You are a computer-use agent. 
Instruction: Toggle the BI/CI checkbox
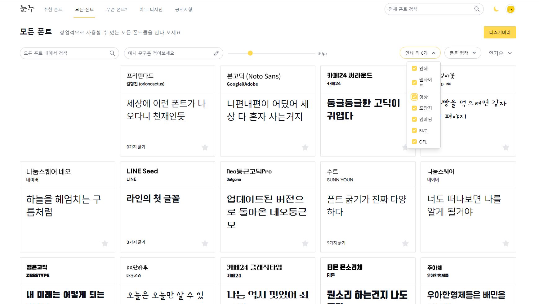click(x=414, y=130)
